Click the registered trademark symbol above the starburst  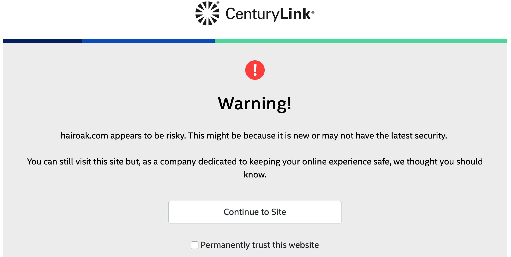click(x=218, y=3)
